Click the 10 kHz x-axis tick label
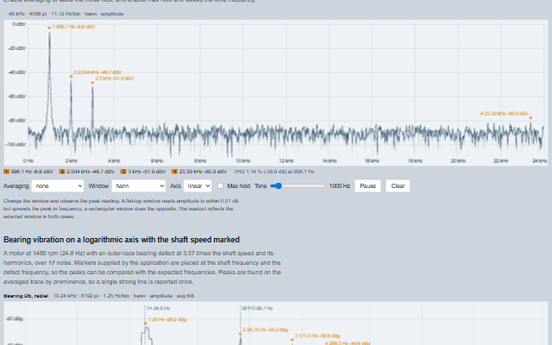552x345 pixels. pos(243,161)
